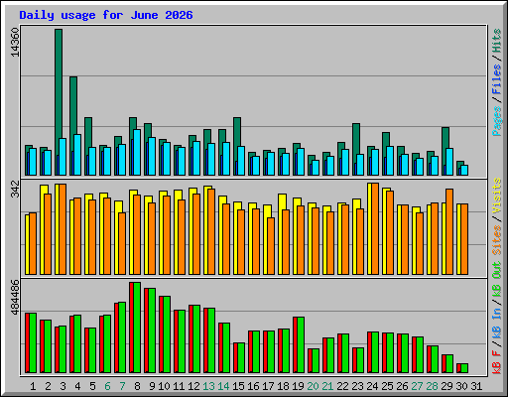Click day 3 on the x-axis
The width and height of the screenshot is (508, 397).
[63, 386]
